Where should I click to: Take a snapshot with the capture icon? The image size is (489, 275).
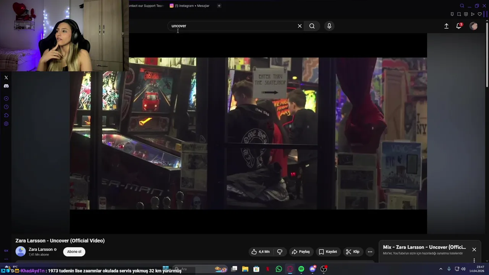[459, 14]
